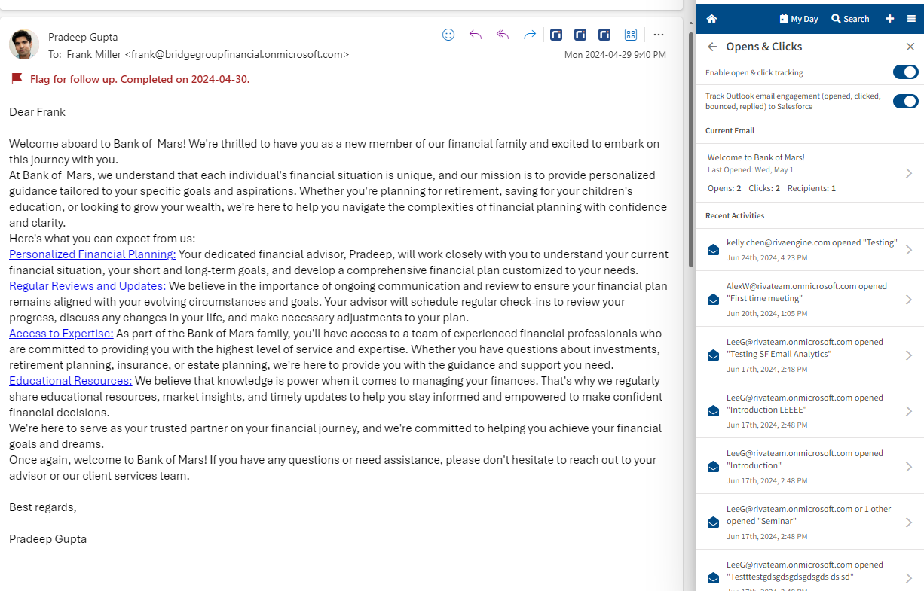This screenshot has width=924, height=591.
Task: Open Search in the Riva panel
Action: (850, 19)
